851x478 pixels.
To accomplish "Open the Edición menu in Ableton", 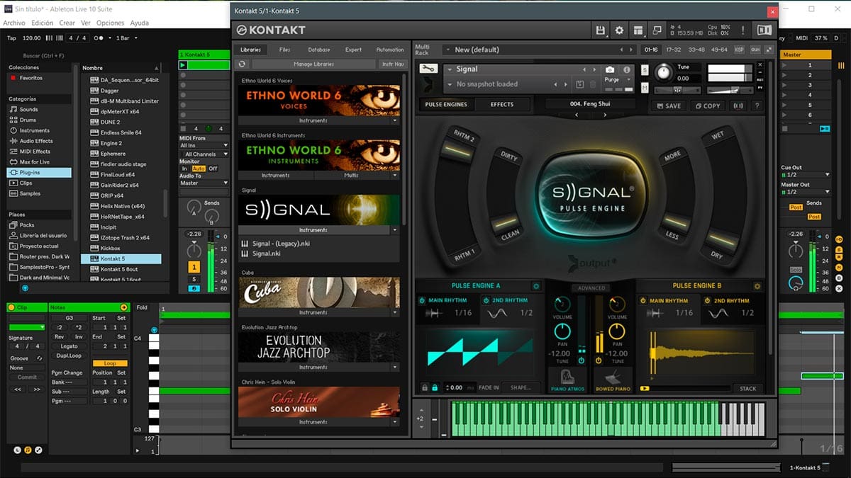I will click(x=43, y=23).
